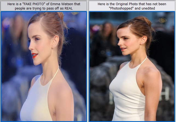Click the "Original Photo" caption text box
Image resolution: width=176 pixels, height=122 pixels.
132,6
